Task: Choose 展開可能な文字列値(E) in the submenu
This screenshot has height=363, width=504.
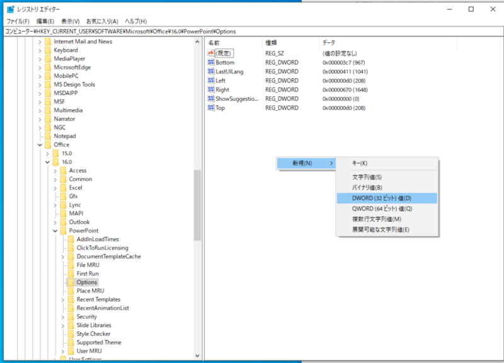Action: click(x=387, y=229)
